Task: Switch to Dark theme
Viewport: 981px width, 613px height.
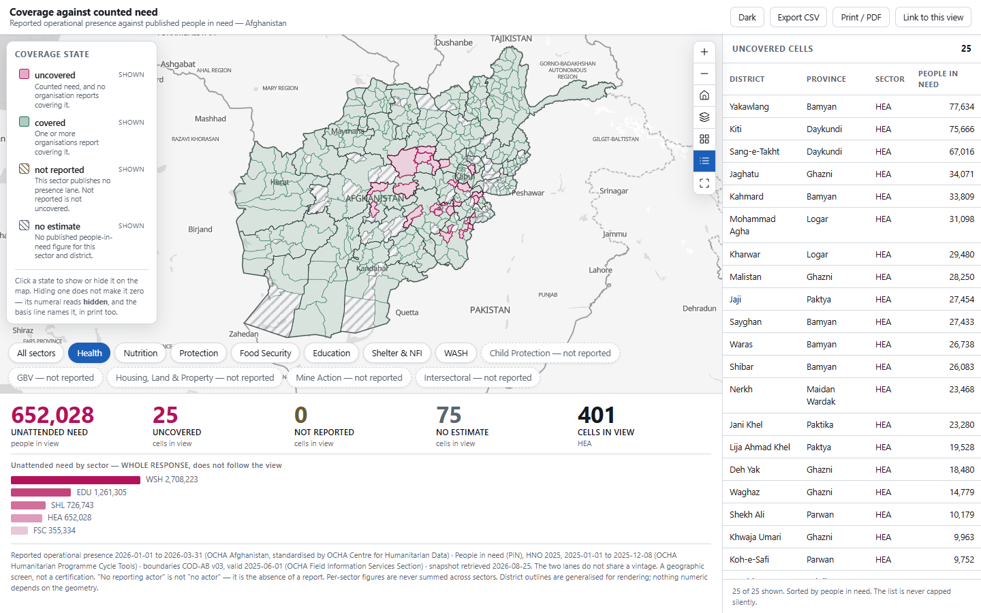Action: pos(747,17)
